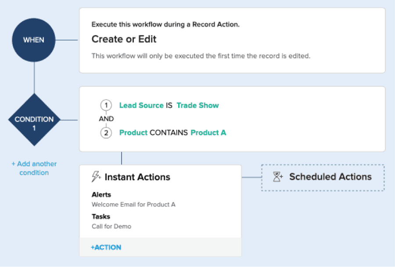Click the lightning bolt Instant Actions icon
Image resolution: width=395 pixels, height=267 pixels.
click(96, 177)
